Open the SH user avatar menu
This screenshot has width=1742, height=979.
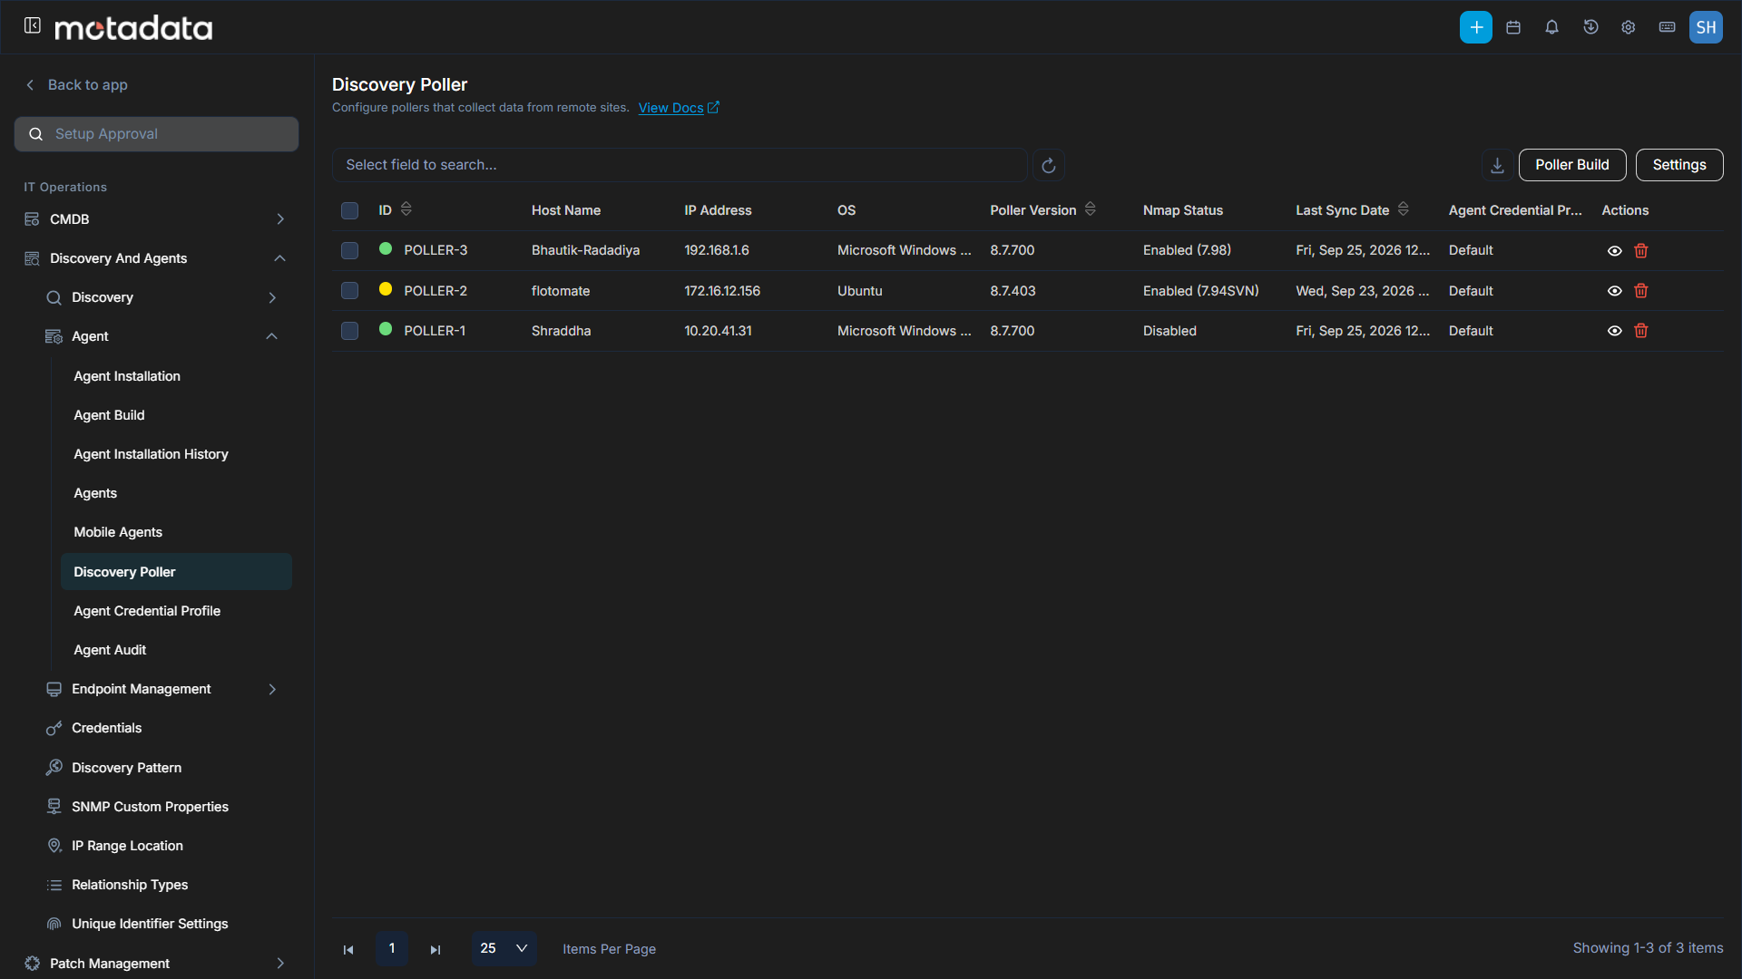1706,27
